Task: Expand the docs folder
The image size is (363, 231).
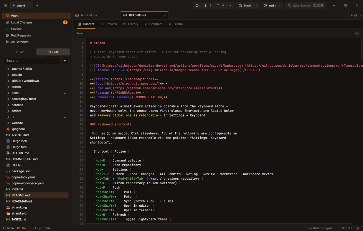Action: [36, 93]
